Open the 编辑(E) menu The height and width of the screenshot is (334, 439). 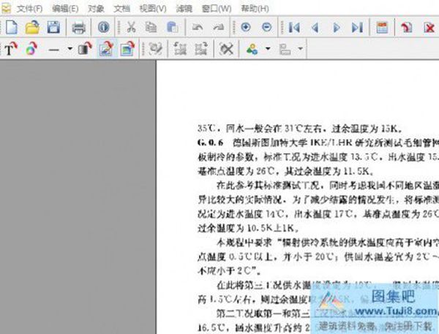click(x=65, y=9)
